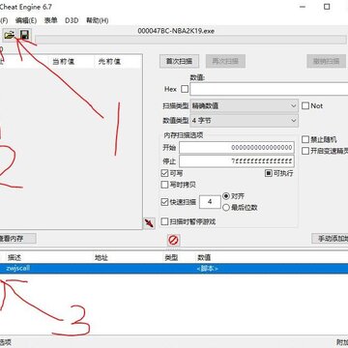
Task: Click the 地址 column header in address list
Action: (101, 257)
